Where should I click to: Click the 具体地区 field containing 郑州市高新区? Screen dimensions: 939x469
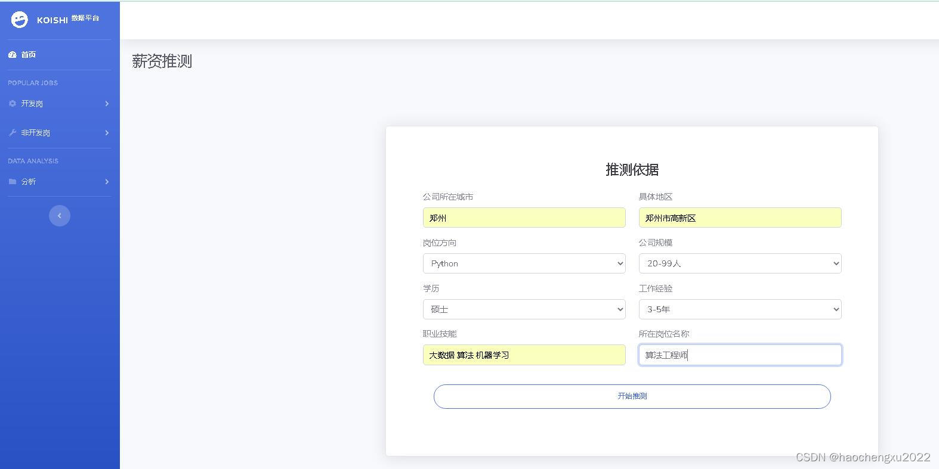pyautogui.click(x=740, y=218)
